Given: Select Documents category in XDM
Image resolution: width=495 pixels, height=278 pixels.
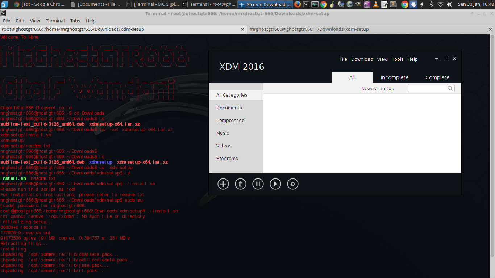Looking at the screenshot, I should 236,108.
